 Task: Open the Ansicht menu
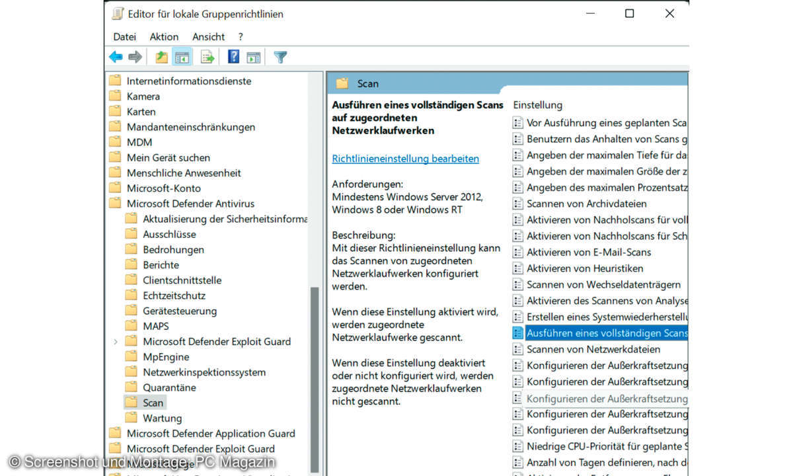click(x=208, y=37)
